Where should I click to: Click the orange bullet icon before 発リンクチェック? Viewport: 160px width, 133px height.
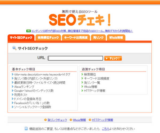pyautogui.click(x=46, y=120)
